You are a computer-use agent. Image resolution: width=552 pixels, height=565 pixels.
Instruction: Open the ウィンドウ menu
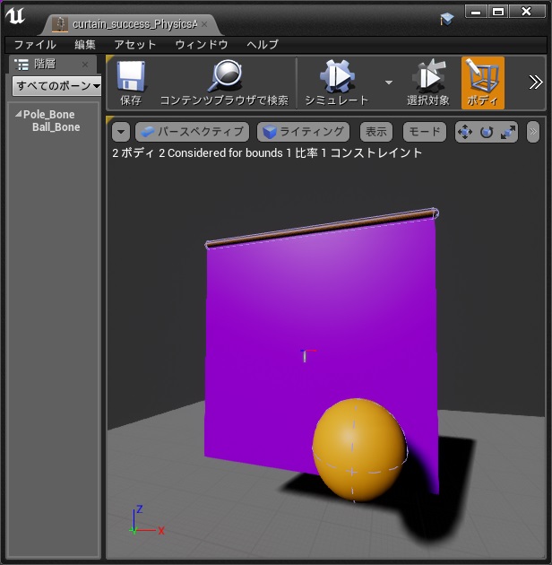(x=202, y=45)
